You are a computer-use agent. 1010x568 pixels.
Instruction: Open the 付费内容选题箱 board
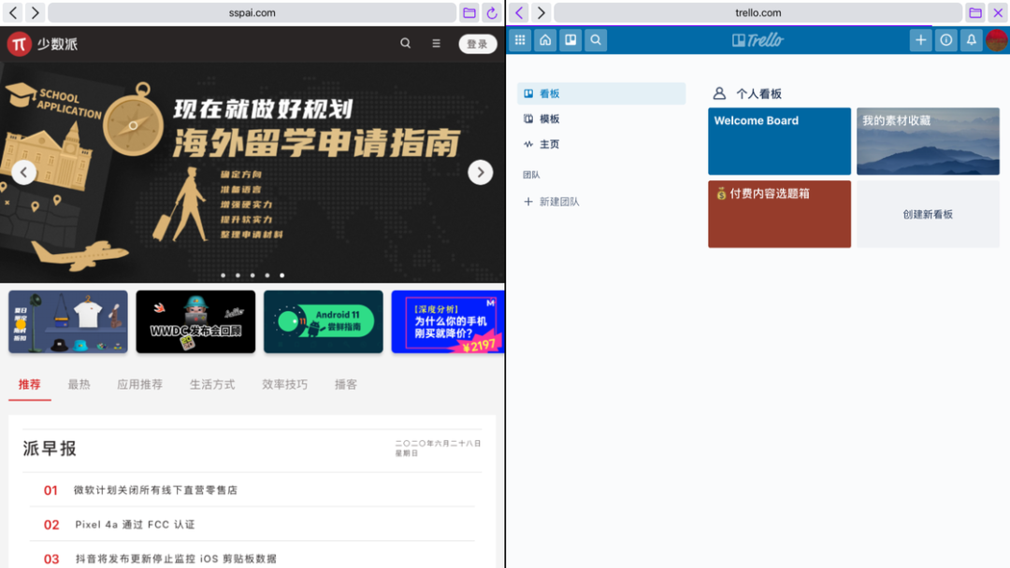[779, 214]
